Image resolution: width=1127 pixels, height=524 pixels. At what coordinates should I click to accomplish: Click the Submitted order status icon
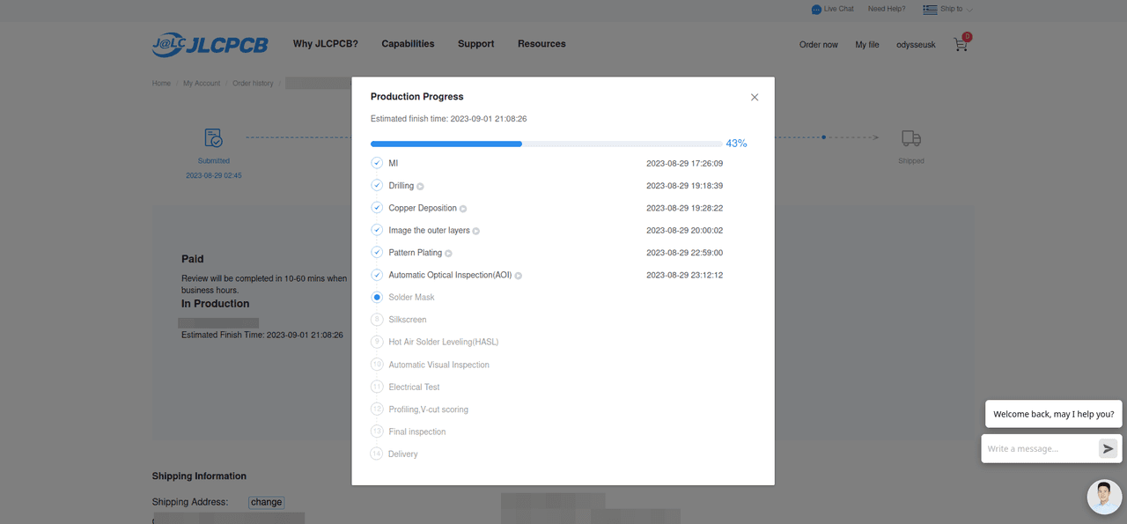[213, 138]
